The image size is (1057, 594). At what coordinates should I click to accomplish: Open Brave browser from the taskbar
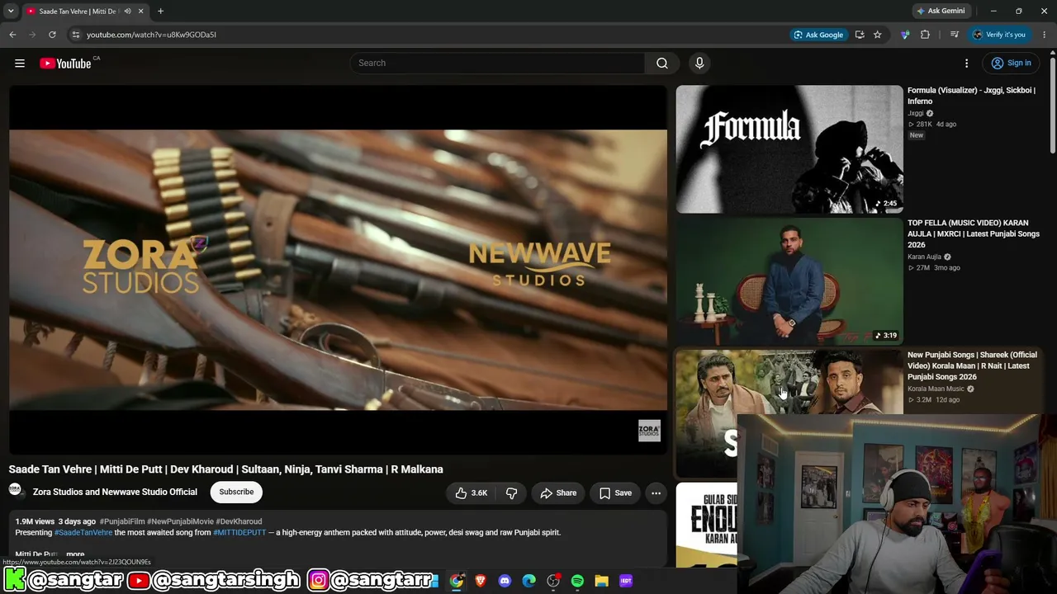pos(481,581)
